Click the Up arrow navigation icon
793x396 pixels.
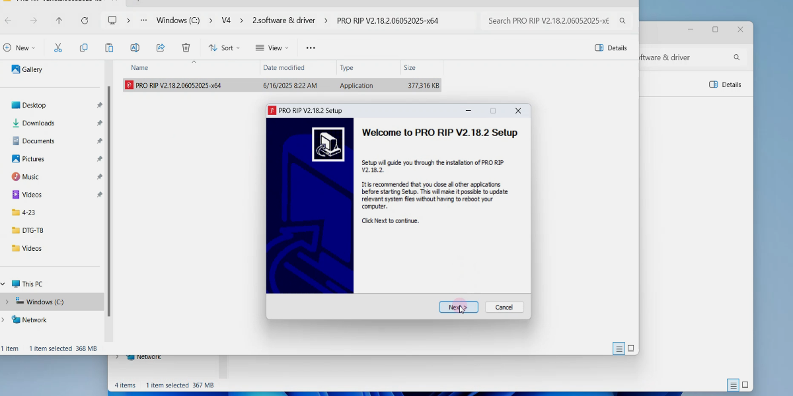point(59,20)
